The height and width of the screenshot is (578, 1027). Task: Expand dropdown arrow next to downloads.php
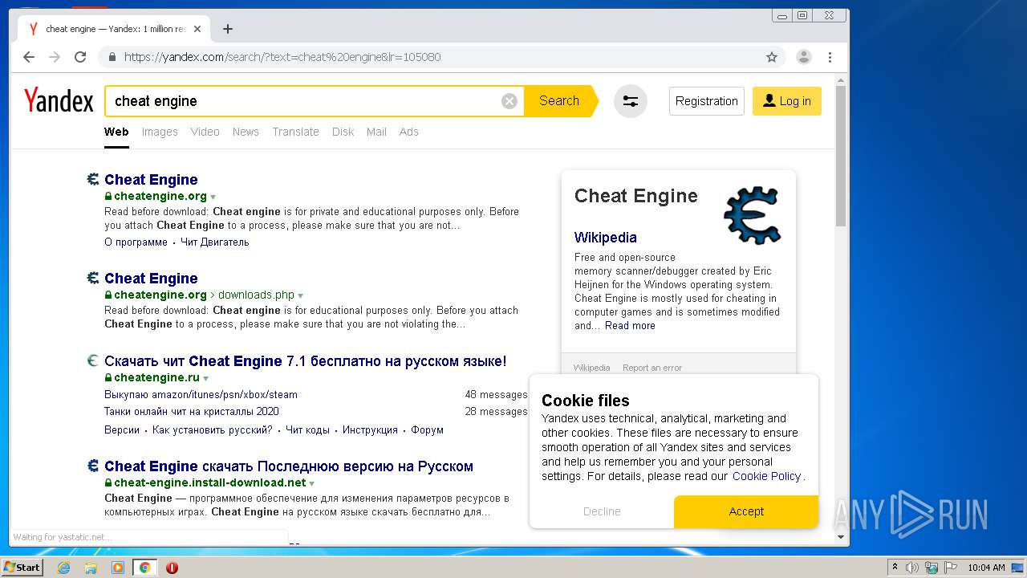tap(300, 295)
